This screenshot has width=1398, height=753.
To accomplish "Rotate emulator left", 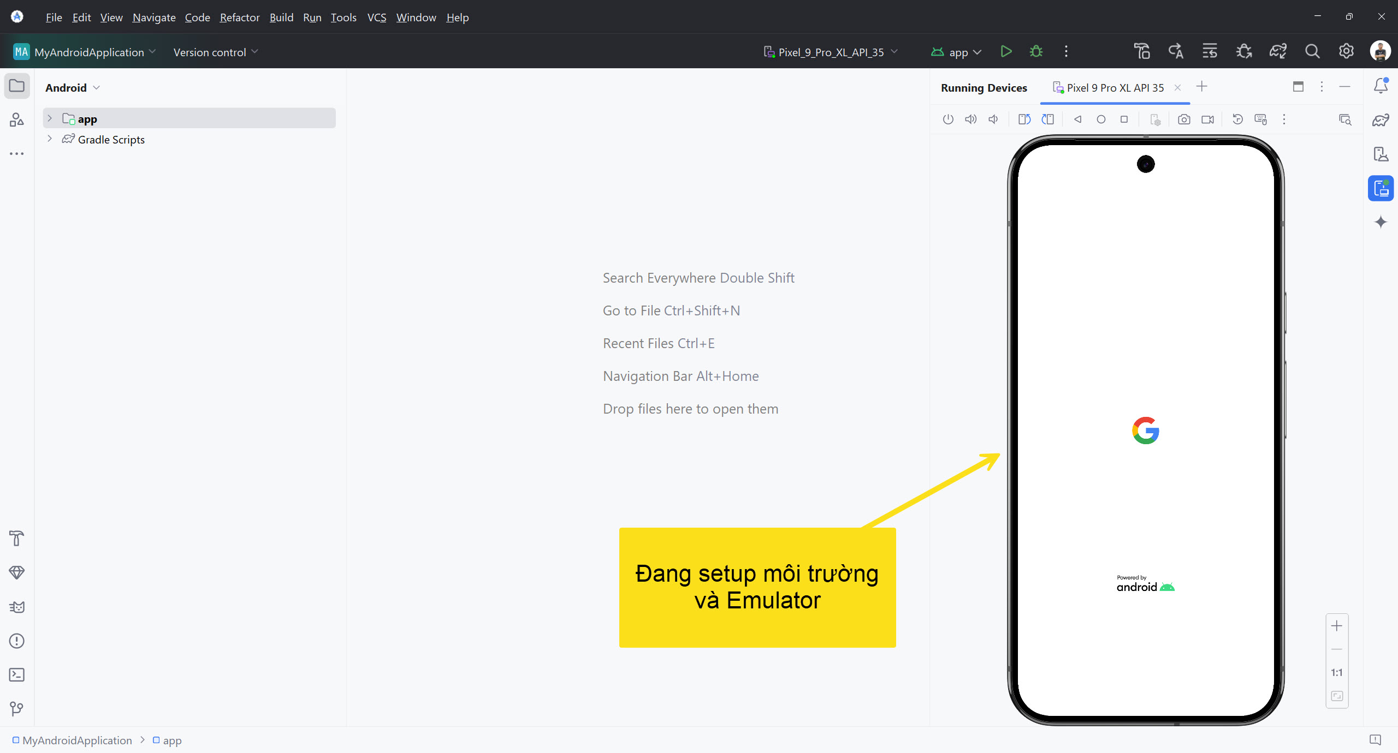I will coord(1024,119).
